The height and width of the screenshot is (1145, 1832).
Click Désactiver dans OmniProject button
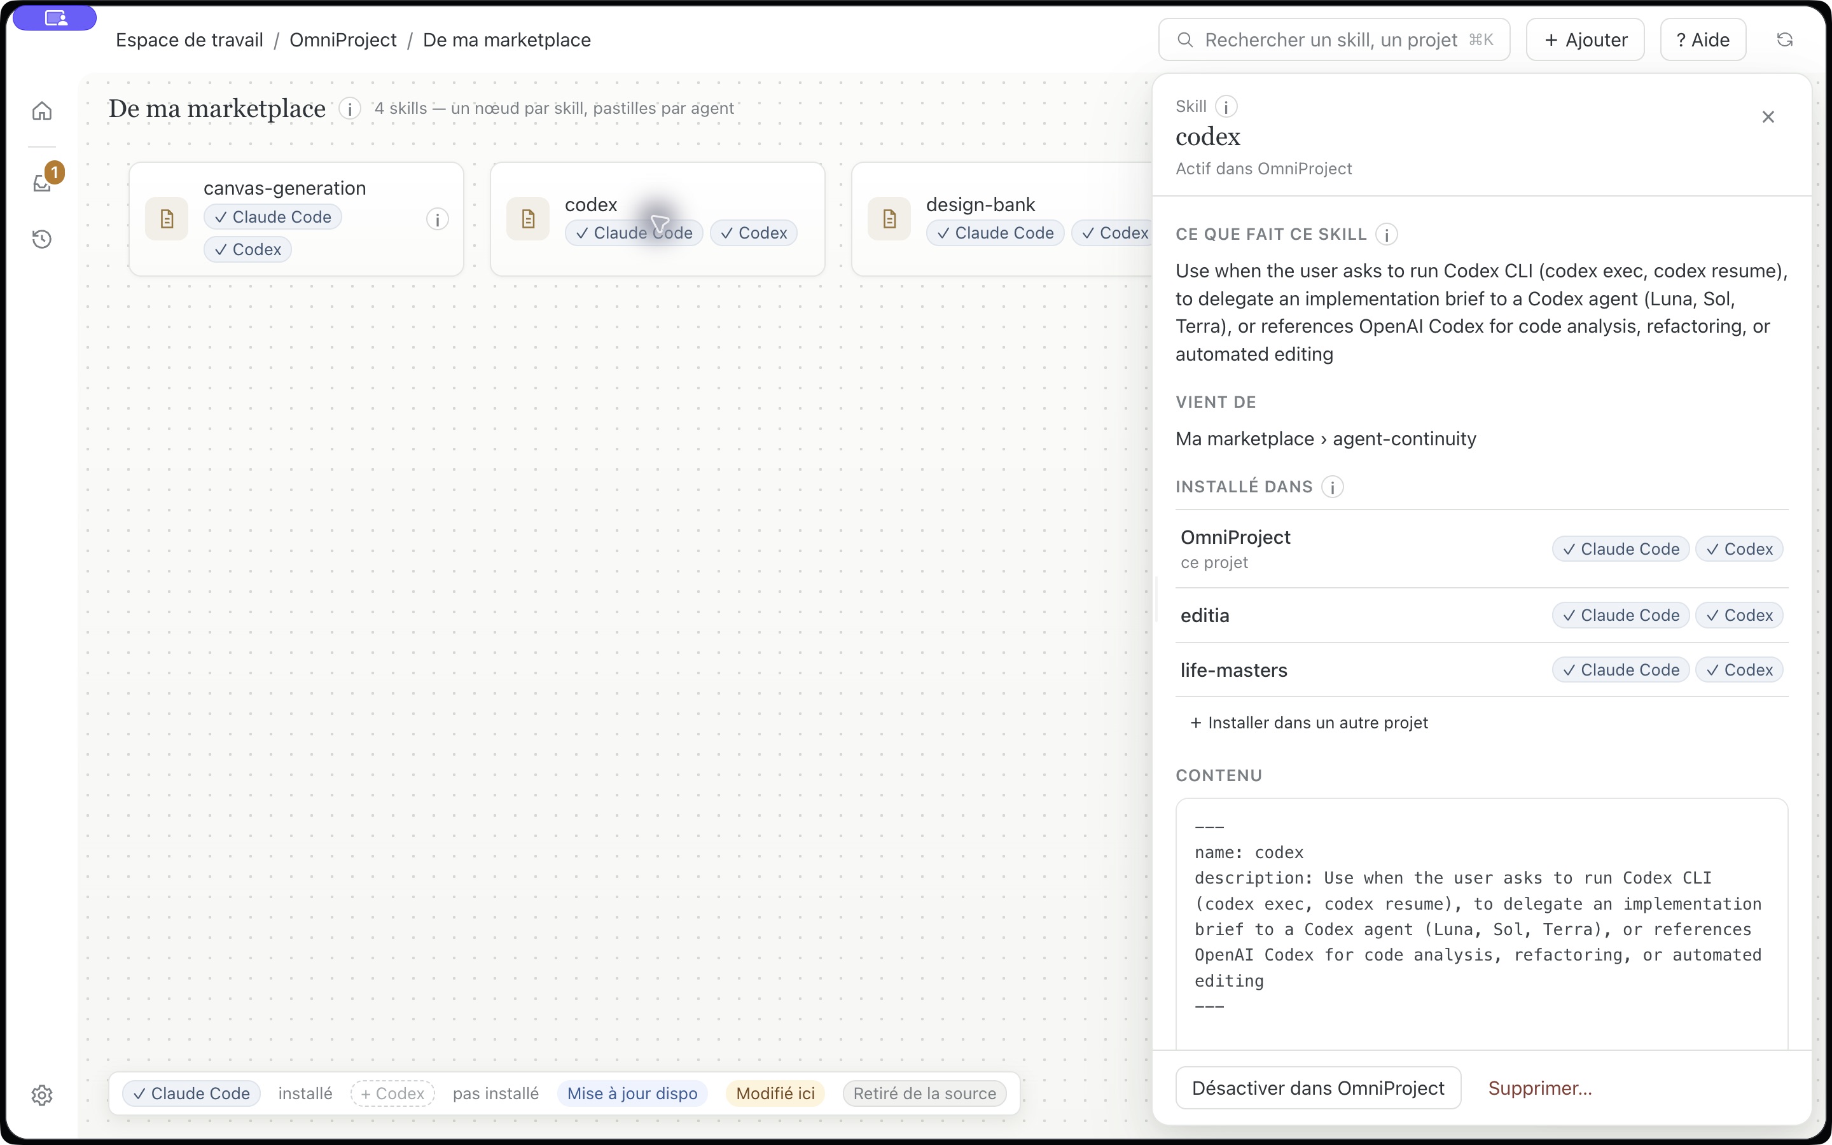tap(1318, 1088)
